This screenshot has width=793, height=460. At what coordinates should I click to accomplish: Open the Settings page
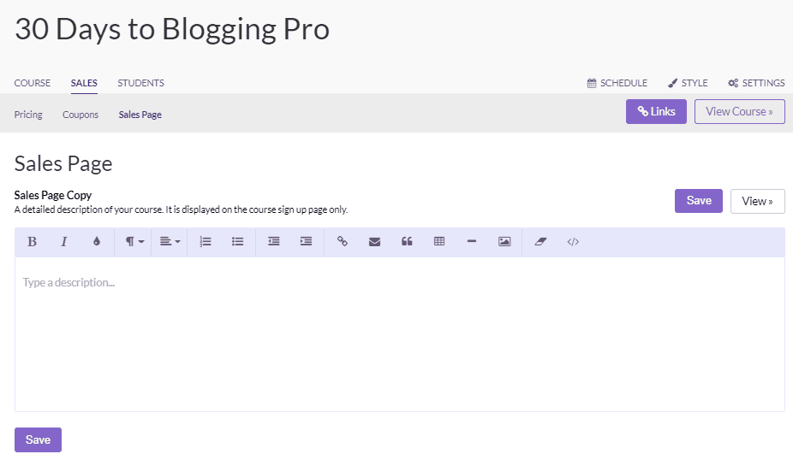[x=756, y=83]
